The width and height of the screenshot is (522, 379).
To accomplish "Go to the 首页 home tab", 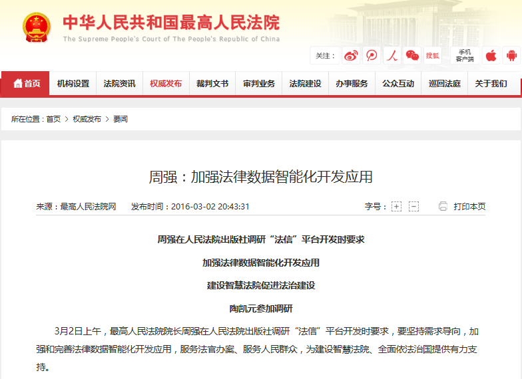I will pos(25,84).
